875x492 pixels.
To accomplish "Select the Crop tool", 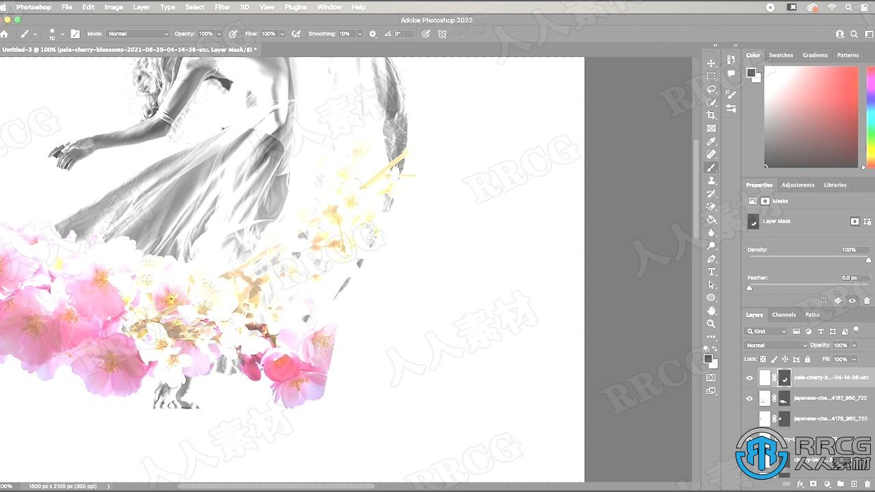I will tap(711, 115).
